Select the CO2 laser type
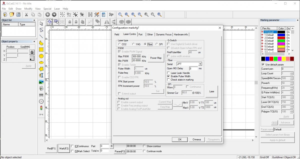 point(119,44)
